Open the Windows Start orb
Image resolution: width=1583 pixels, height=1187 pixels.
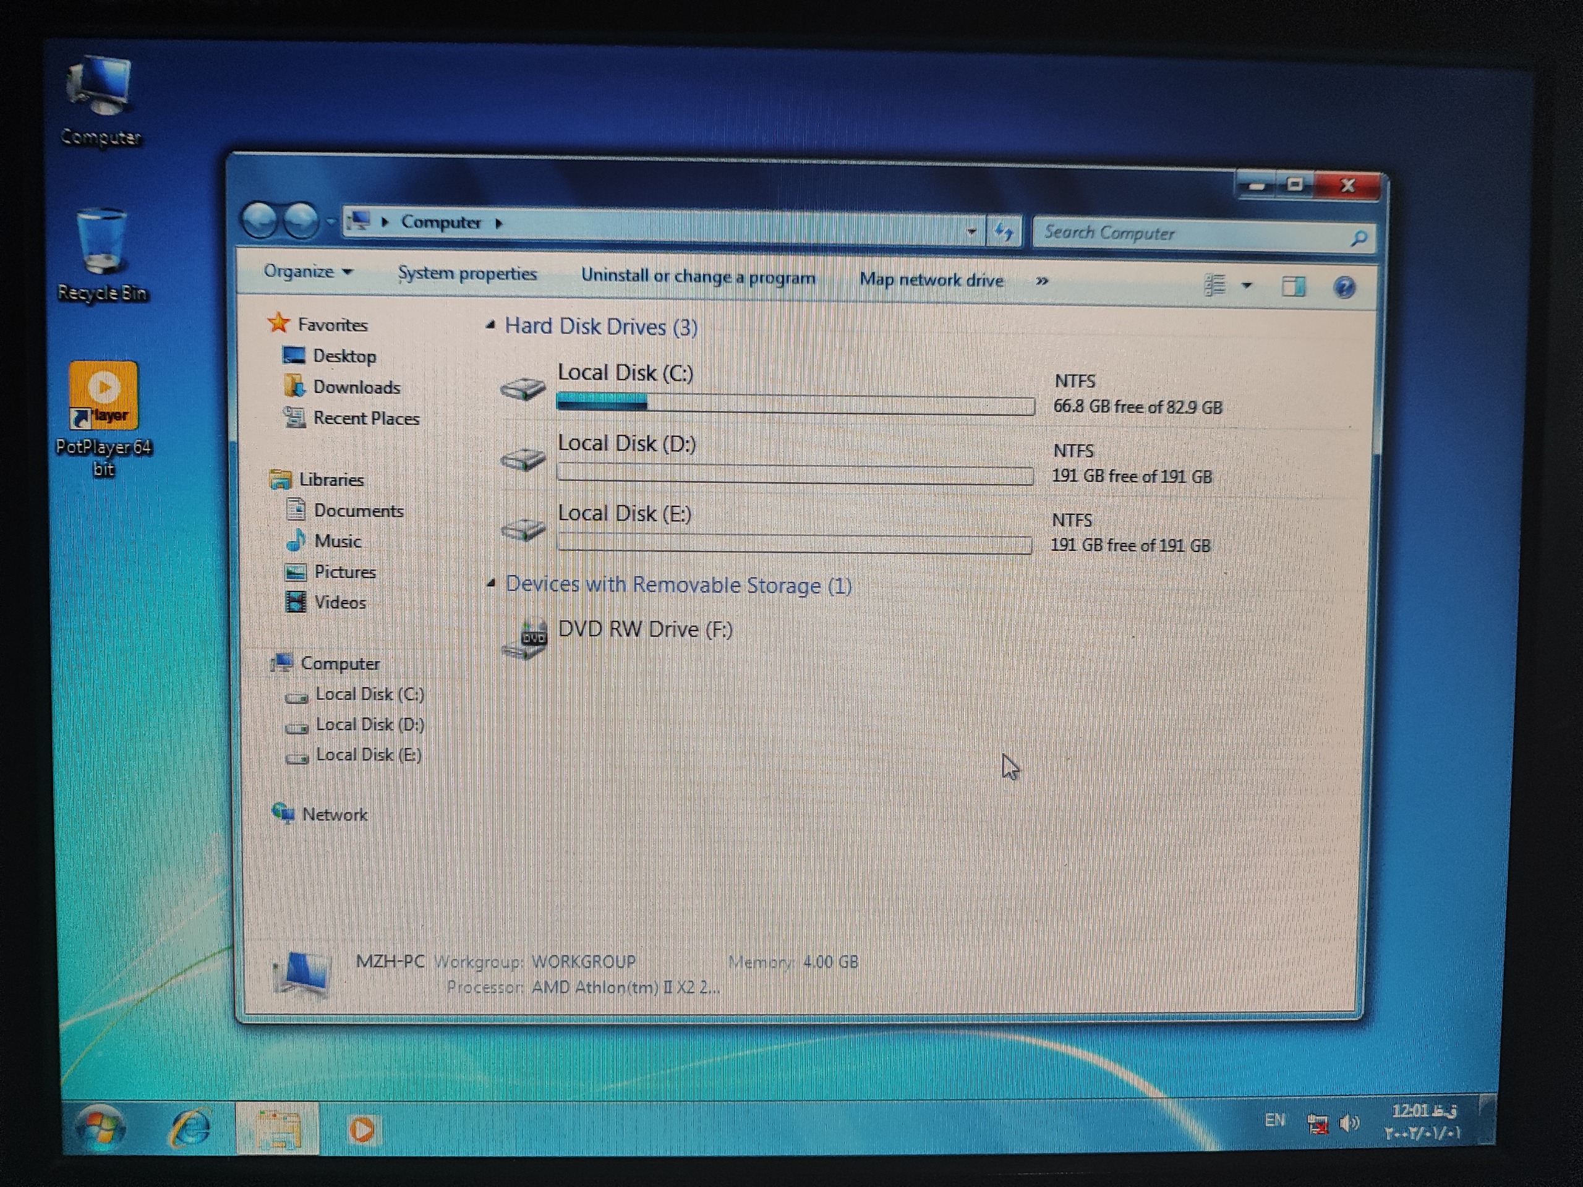[101, 1128]
